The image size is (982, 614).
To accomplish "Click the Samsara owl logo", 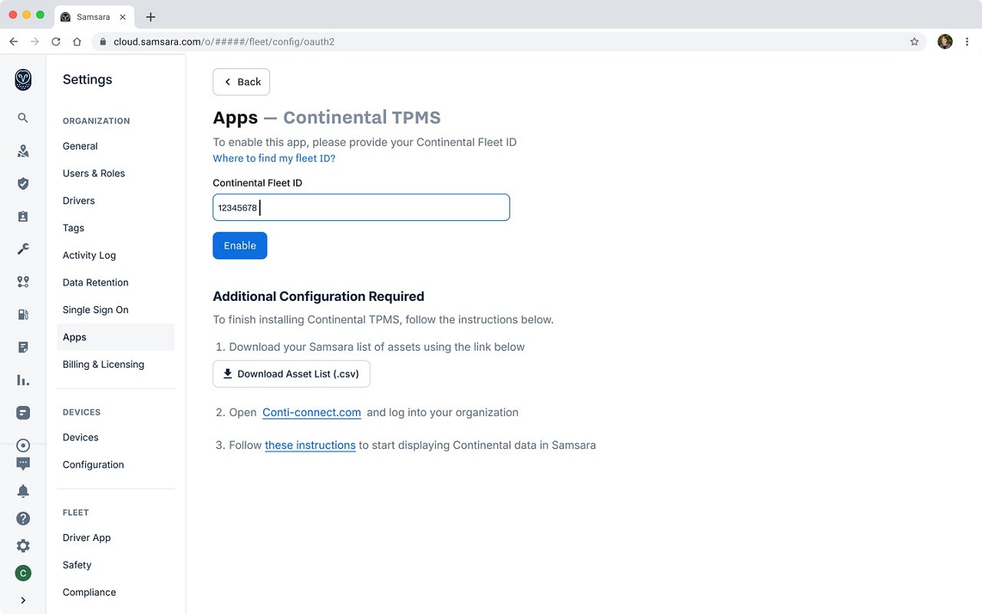I will click(x=23, y=80).
